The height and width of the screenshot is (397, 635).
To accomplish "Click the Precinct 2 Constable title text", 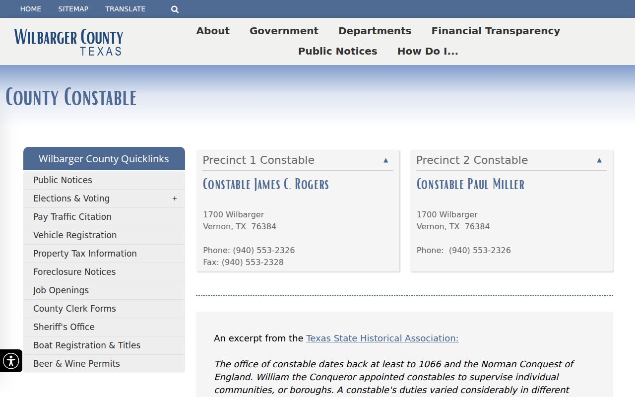I will (472, 160).
